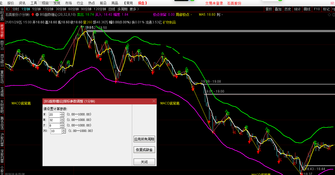The width and height of the screenshot is (335, 175).
Task: Open the 报价 menu
Action: pos(11,3)
